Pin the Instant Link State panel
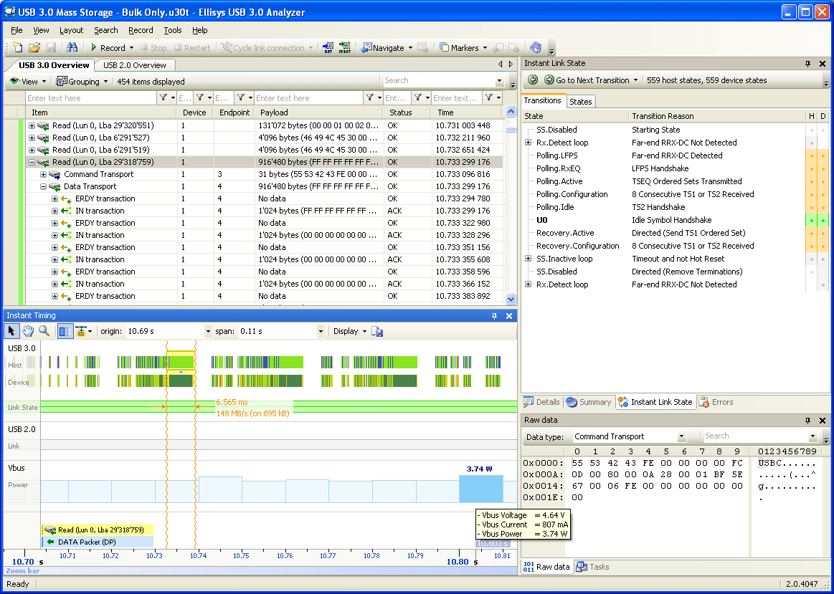 click(808, 63)
